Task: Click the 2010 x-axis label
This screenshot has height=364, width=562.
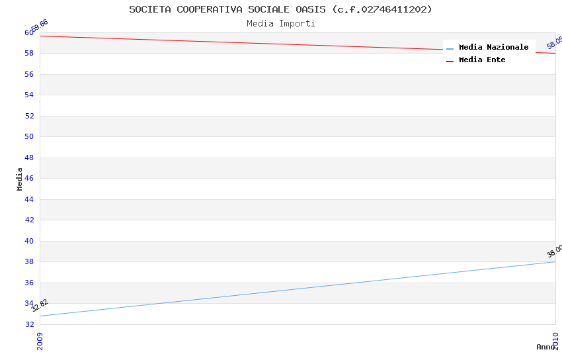Action: pyautogui.click(x=555, y=341)
